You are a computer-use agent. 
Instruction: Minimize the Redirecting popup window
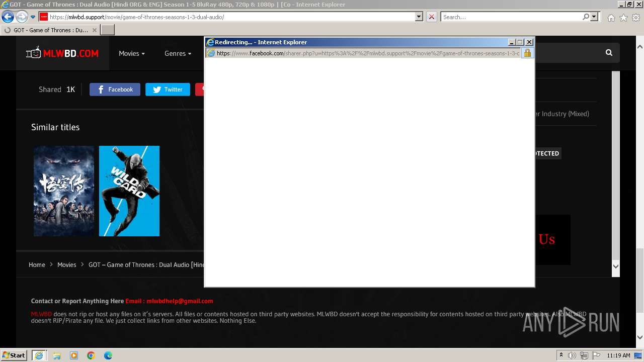[x=512, y=42]
